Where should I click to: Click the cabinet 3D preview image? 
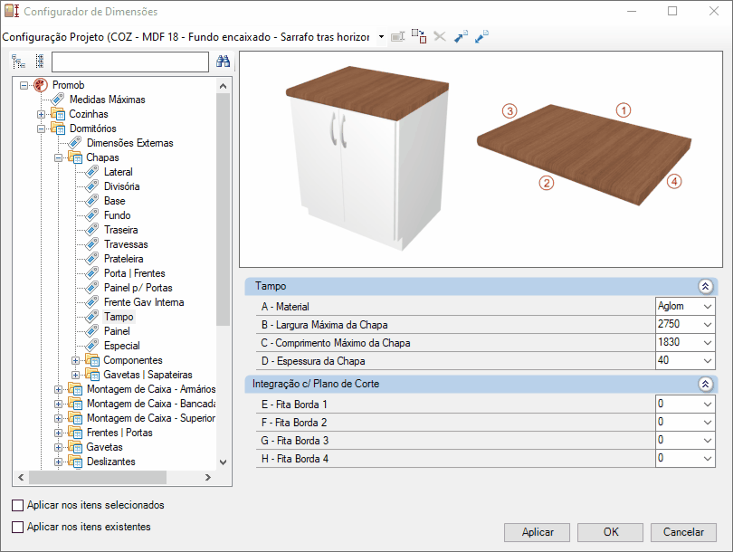(367, 158)
